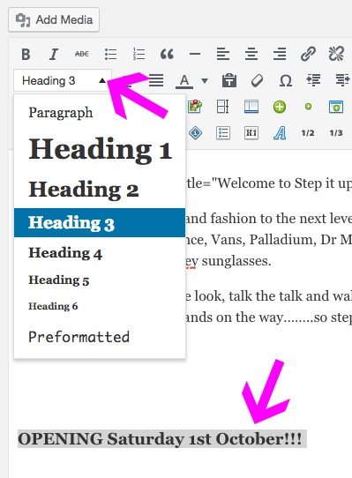Insert special character with Omega icon
Viewport: 352px width, 478px height.
pos(286,81)
